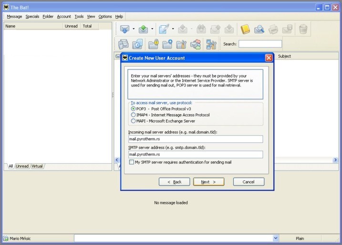
Task: Click the Reply toolbar icon
Action: click(x=183, y=29)
